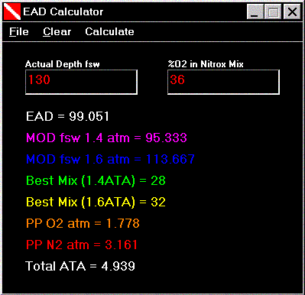Close the EAD Calculator window
The width and height of the screenshot is (305, 295).
click(x=292, y=11)
